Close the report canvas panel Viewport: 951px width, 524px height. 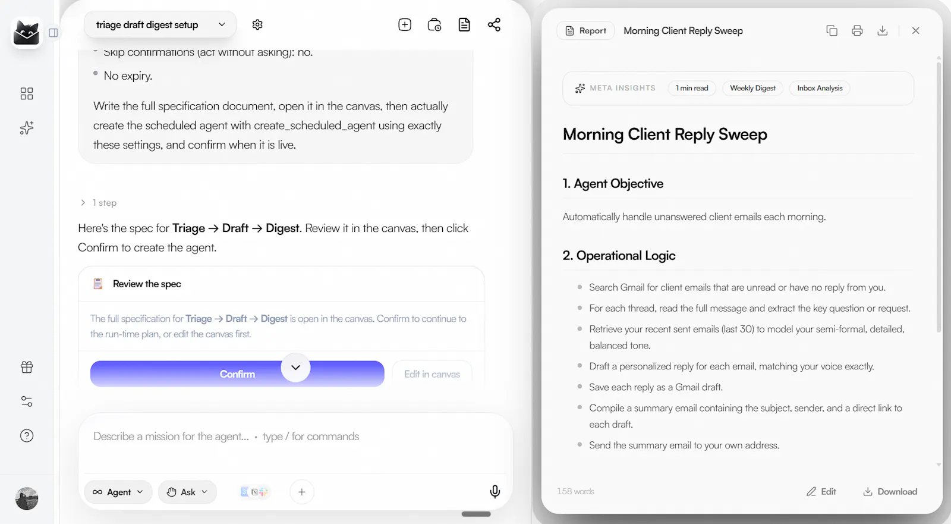916,30
